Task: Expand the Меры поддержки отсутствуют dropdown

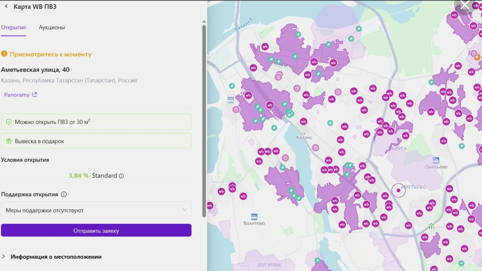Action: click(96, 210)
